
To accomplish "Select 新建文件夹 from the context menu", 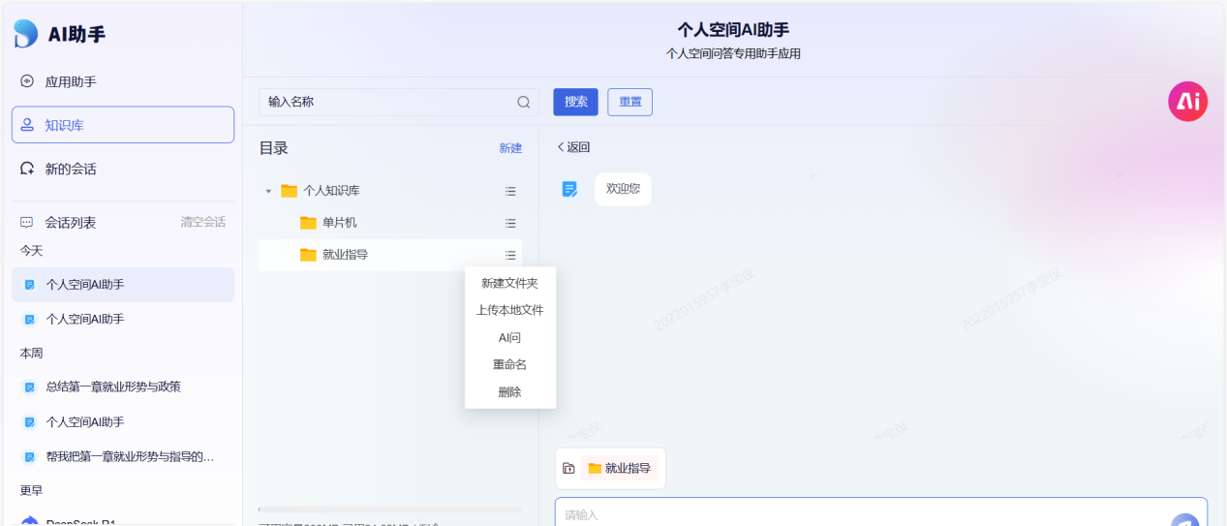I will (509, 283).
